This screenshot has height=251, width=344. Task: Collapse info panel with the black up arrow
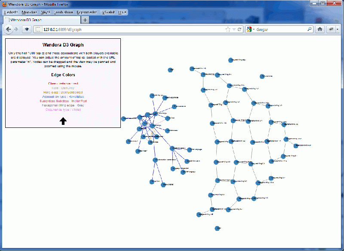point(63,121)
